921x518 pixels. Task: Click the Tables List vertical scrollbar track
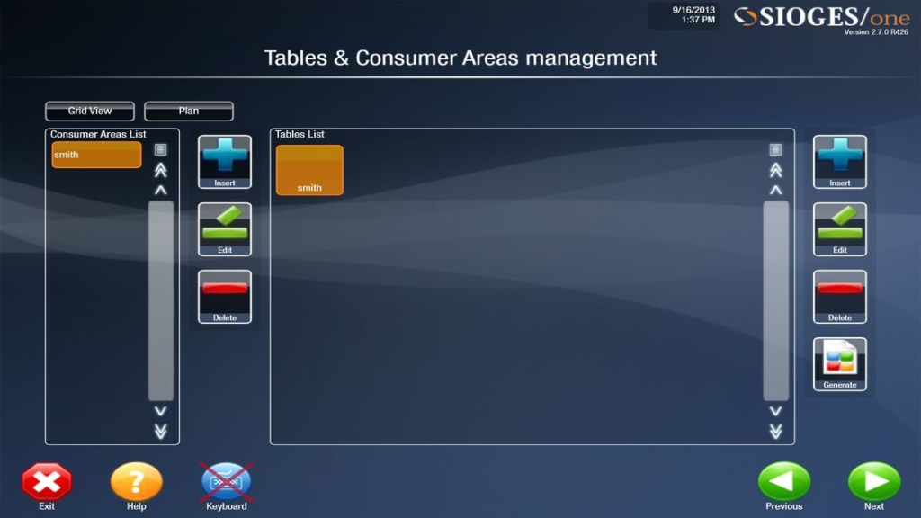tap(775, 300)
